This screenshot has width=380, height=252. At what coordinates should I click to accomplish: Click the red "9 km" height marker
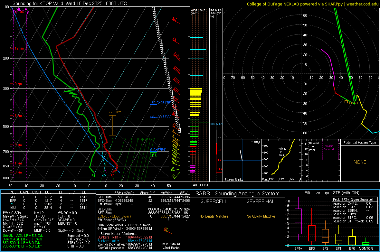point(18,84)
